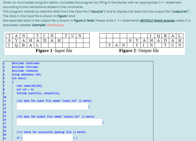Click the line 'using namespace std;'
Screen dimensions: 196x141
tap(27, 74)
